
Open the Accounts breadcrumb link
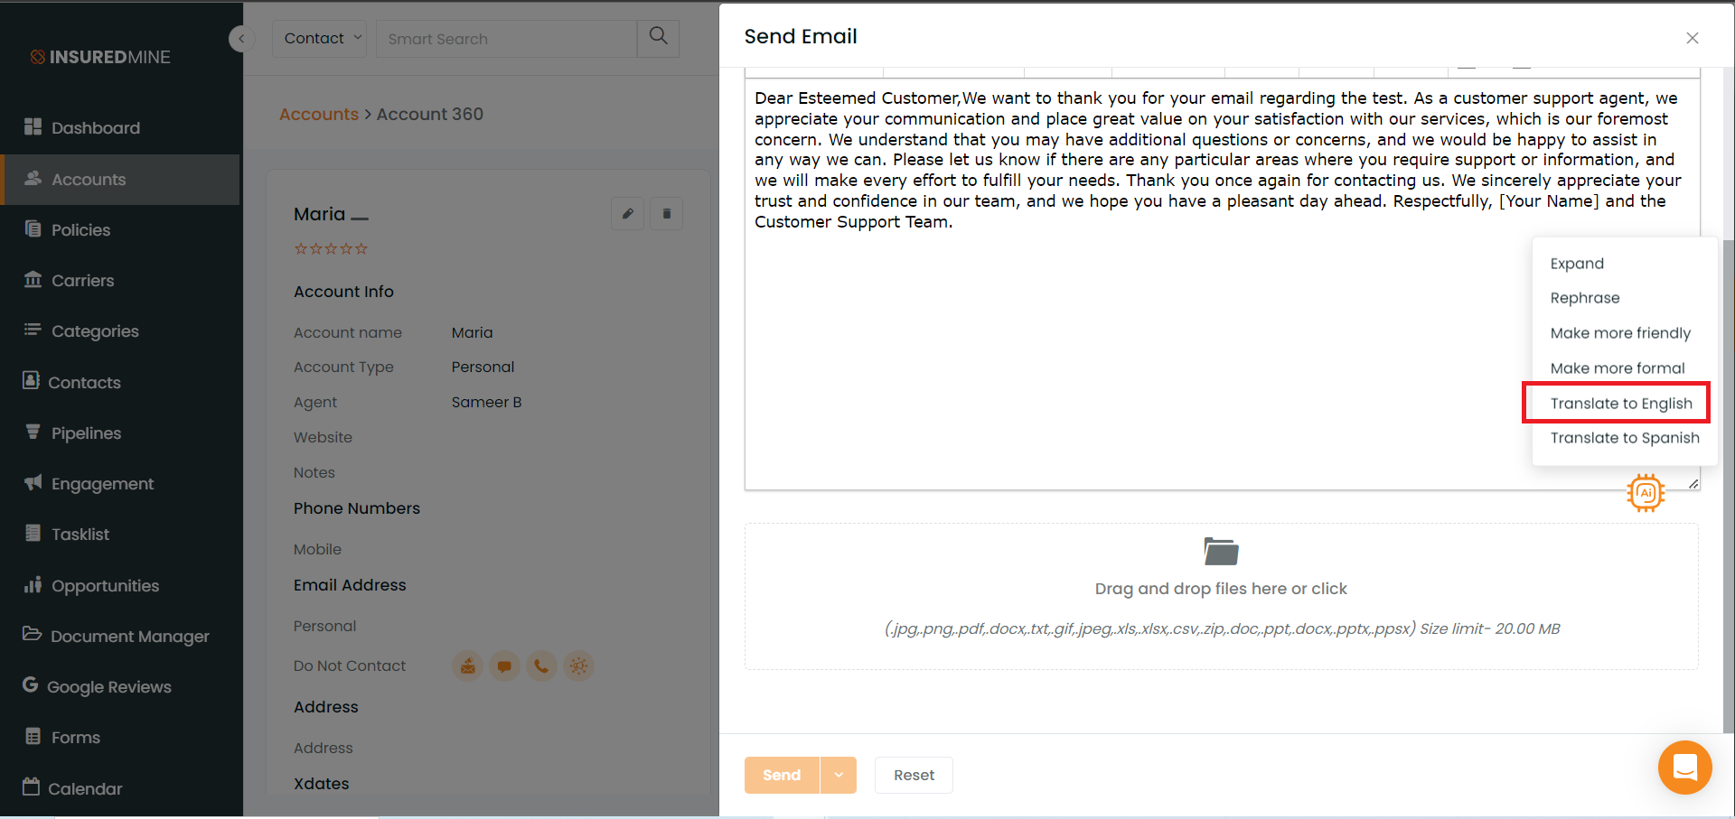coord(319,114)
